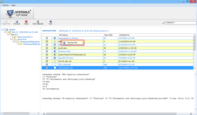Uncheck the appraisalform_196.doc checkbox
Screen dimensions: 197x115
coord(47,38)
